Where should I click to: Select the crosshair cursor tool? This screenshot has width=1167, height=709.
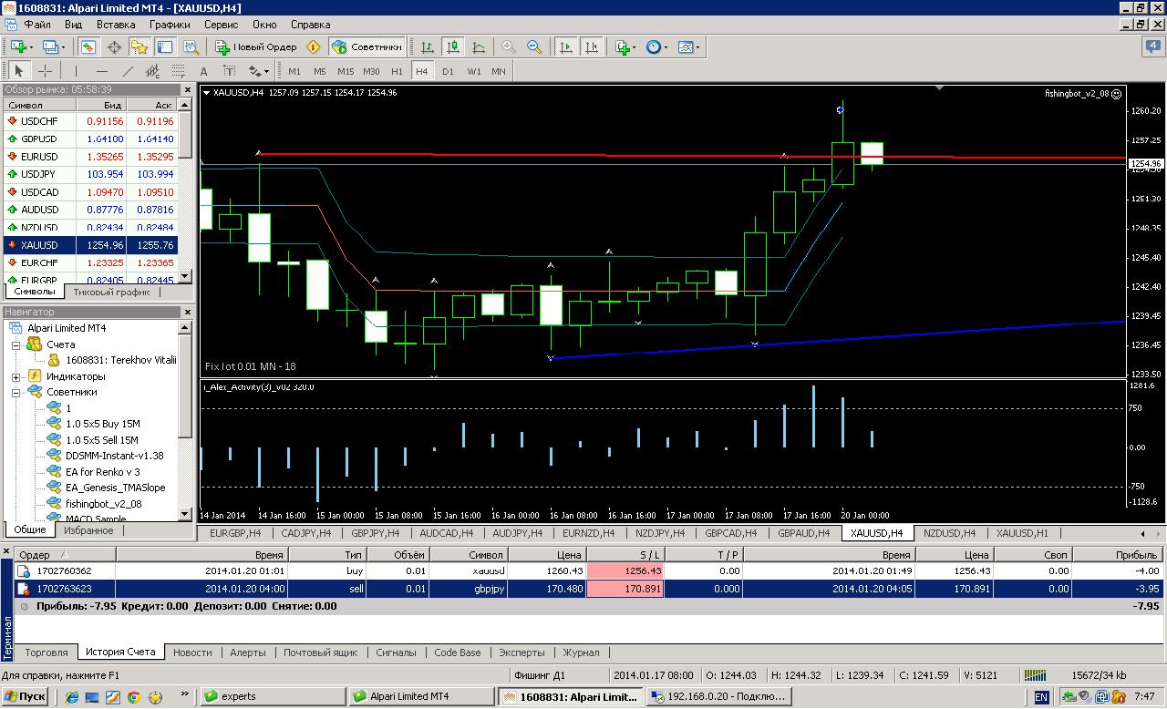pos(45,71)
